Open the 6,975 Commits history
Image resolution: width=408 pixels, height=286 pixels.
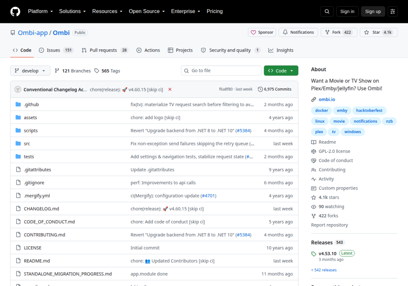pos(275,89)
